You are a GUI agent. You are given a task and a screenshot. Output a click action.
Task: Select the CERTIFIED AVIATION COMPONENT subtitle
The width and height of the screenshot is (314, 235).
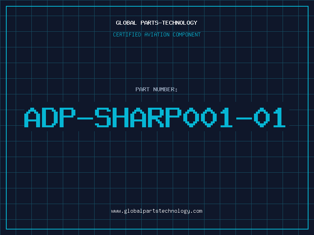157,34
